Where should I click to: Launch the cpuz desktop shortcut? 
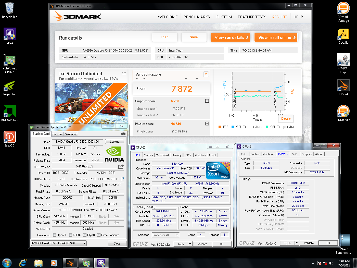point(9,36)
